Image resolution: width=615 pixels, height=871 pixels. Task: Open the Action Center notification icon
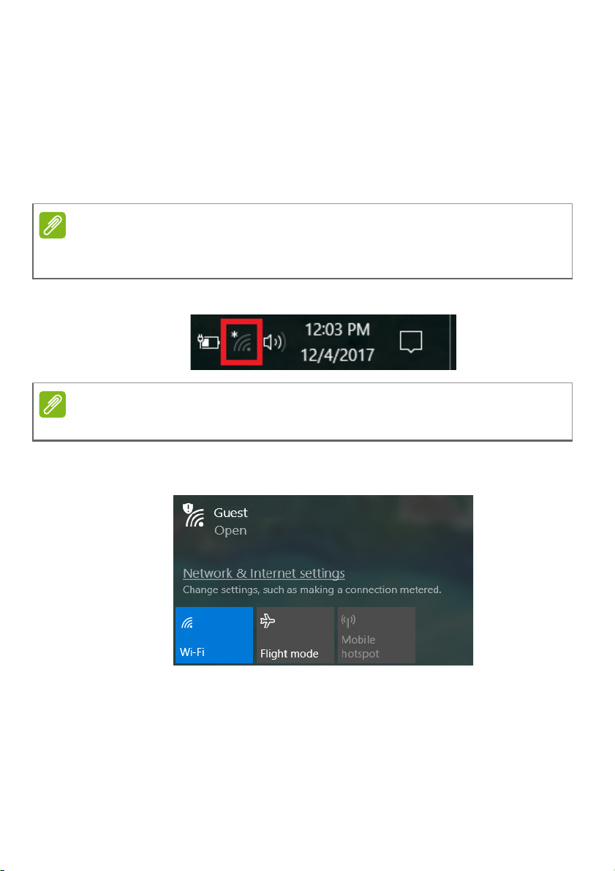pos(410,342)
